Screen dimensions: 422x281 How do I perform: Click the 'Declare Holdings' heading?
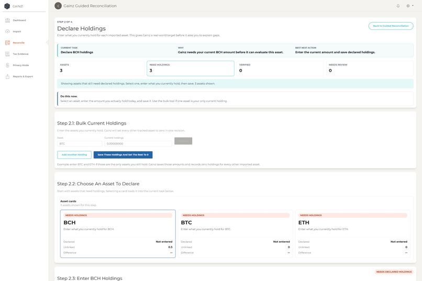(x=81, y=28)
